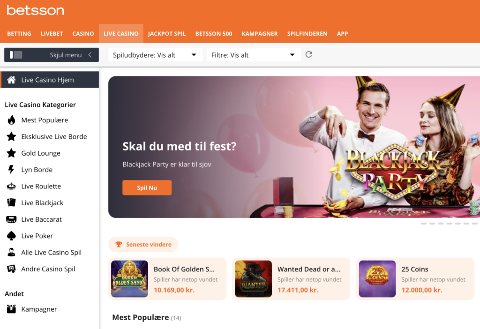
Task: Switch to the JACKPOT SPIL tab
Action: (x=167, y=34)
